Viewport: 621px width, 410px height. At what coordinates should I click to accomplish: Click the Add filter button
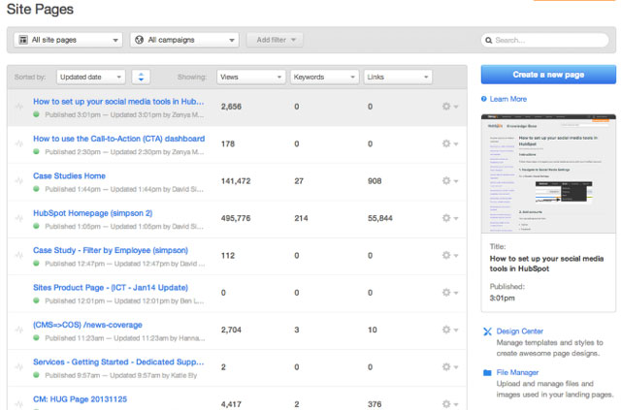click(274, 40)
